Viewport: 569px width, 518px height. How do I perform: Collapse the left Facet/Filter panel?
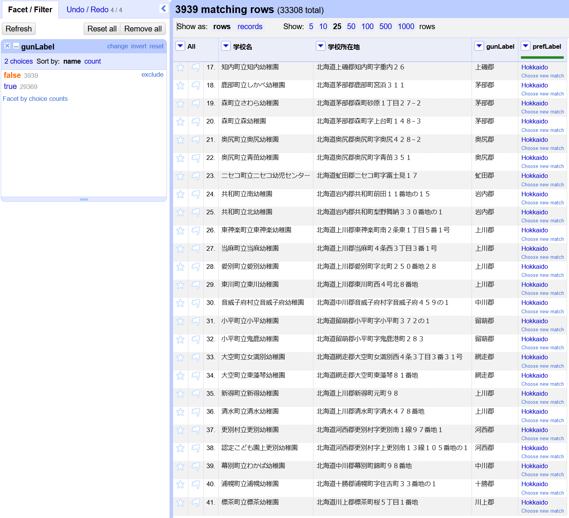(x=163, y=8)
